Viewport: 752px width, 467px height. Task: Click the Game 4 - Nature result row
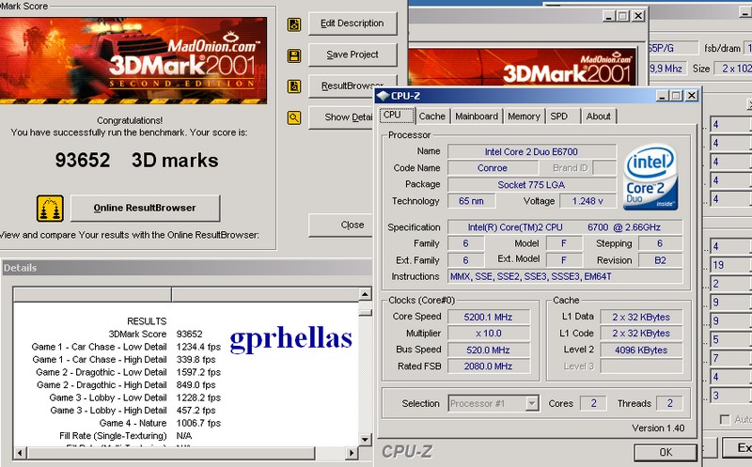[160, 424]
